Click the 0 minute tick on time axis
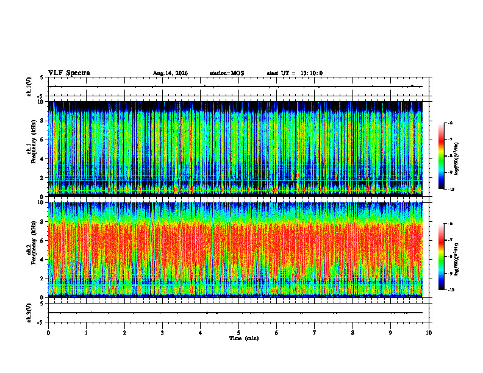483x373 pixels. coord(48,333)
